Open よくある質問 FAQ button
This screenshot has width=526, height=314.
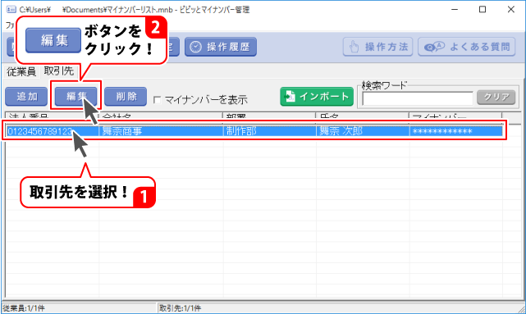click(467, 47)
